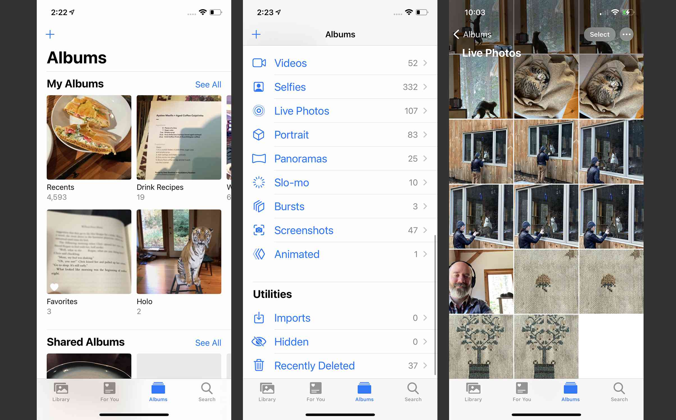Screen dimensions: 676x420
Task: Tap the Slo-mo album icon
Action: tap(258, 182)
